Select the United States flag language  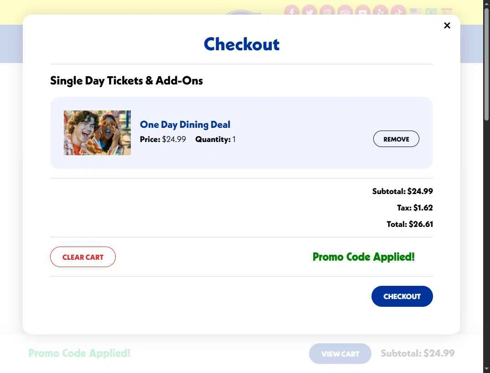point(416,11)
